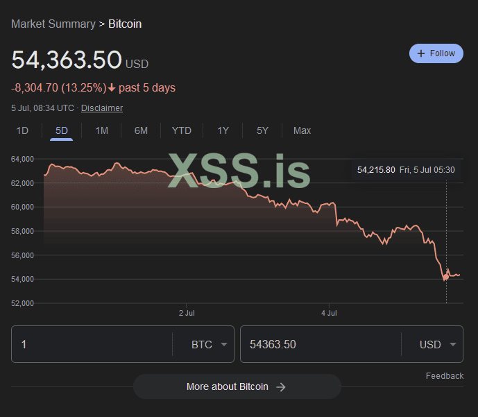The height and width of the screenshot is (417, 478).
Task: Switch to the 5Y range tab
Action: 262,130
